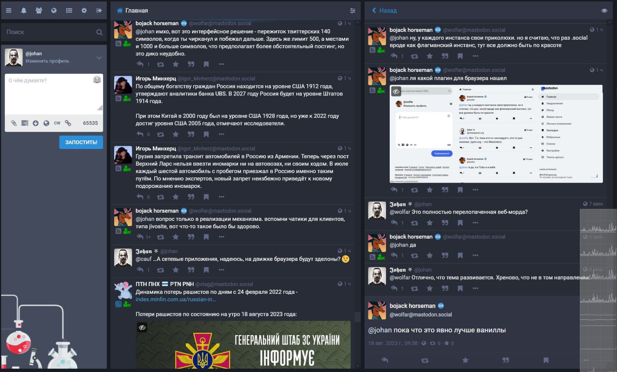Open Главная column settings sliders

pyautogui.click(x=352, y=10)
